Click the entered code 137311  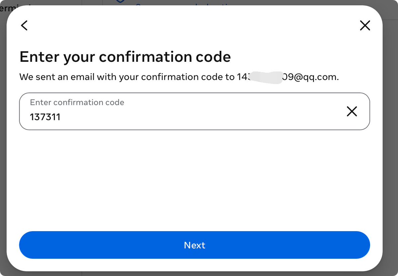[x=45, y=117]
